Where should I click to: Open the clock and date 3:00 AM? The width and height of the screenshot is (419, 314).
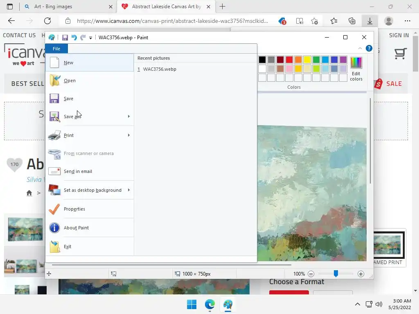[x=400, y=304]
